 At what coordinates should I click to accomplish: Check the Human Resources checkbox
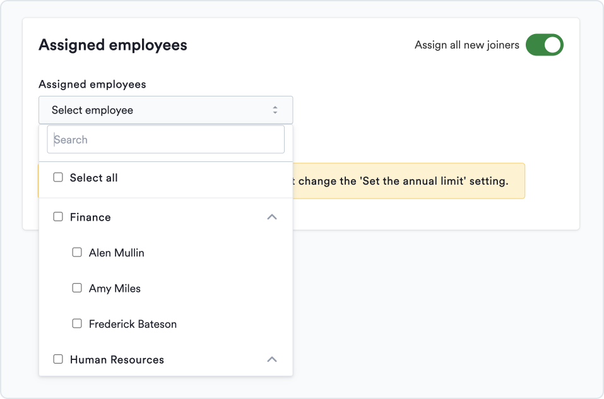tap(58, 359)
